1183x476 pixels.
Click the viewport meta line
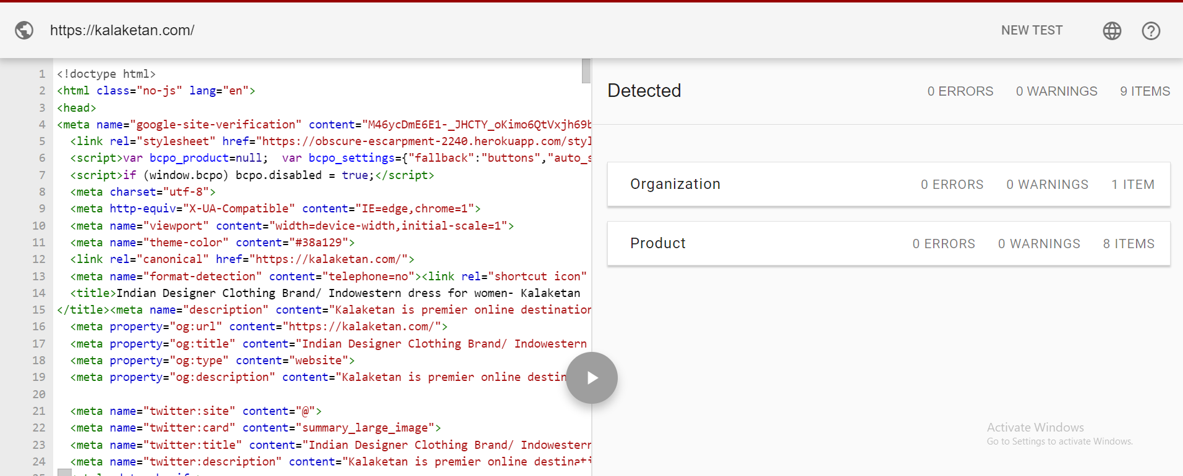click(x=292, y=226)
